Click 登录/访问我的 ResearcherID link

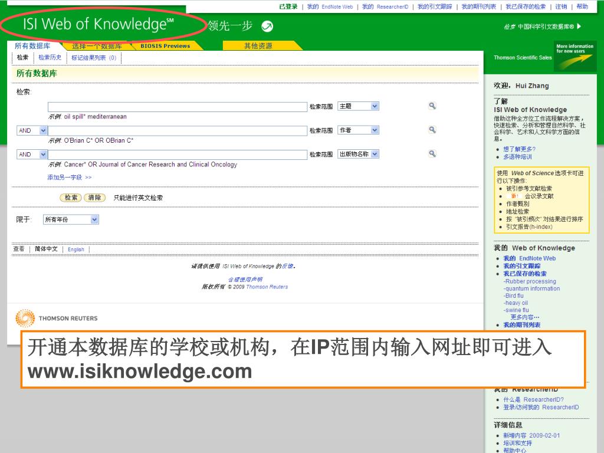click(541, 407)
